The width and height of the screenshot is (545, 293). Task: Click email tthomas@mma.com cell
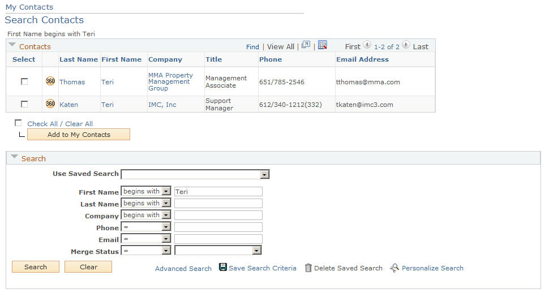(368, 82)
